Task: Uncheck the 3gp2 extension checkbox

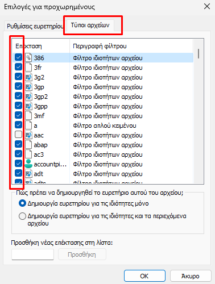Action: click(18, 96)
